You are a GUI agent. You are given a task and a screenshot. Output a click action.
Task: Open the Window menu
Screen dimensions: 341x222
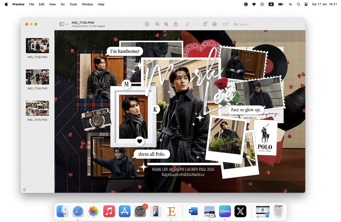click(x=87, y=4)
